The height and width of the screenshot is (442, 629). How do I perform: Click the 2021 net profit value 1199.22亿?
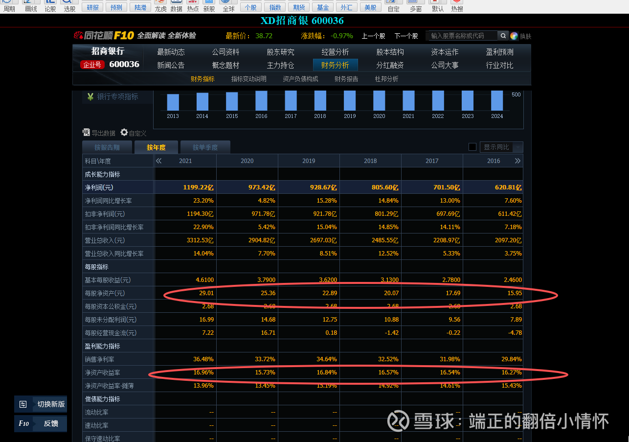[198, 187]
